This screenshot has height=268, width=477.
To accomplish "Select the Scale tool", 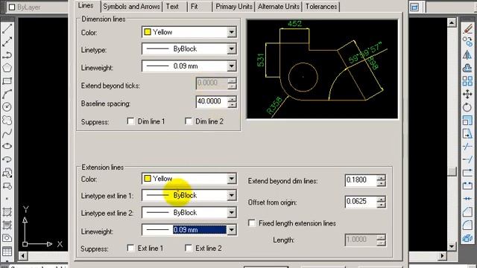I will coord(467,121).
